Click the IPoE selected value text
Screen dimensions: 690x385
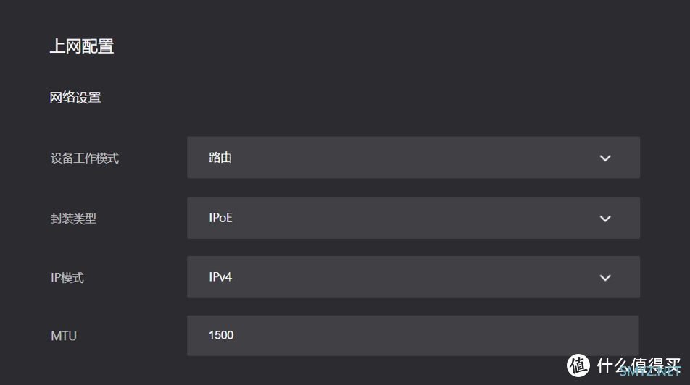(220, 218)
